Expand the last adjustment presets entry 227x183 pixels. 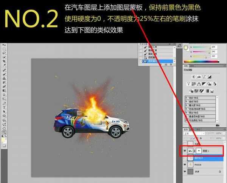pos(187,121)
